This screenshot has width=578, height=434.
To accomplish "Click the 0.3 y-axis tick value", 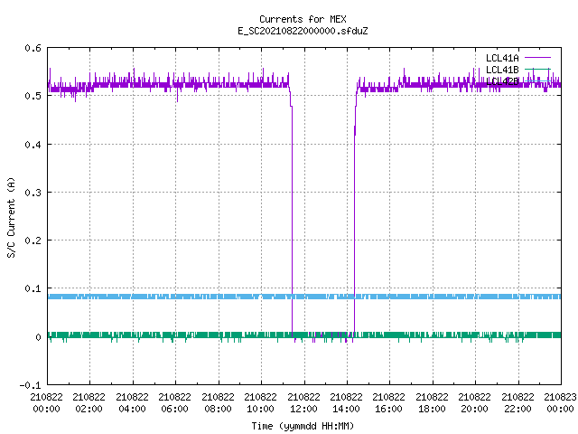I will pos(33,193).
